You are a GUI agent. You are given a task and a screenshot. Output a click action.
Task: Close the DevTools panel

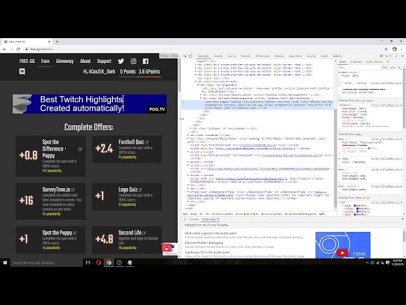pos(402,56)
